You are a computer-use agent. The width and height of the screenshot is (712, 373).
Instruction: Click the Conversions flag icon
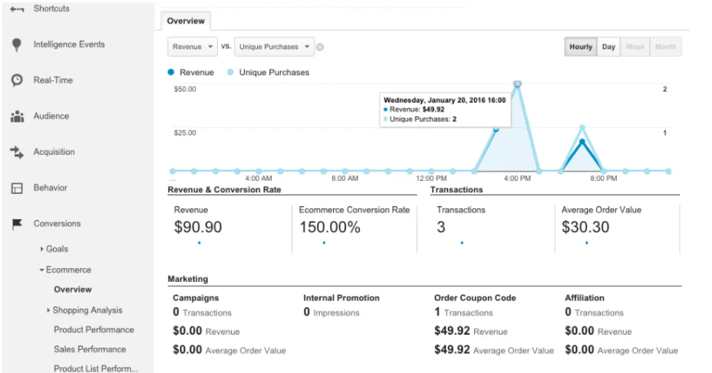pyautogui.click(x=17, y=224)
